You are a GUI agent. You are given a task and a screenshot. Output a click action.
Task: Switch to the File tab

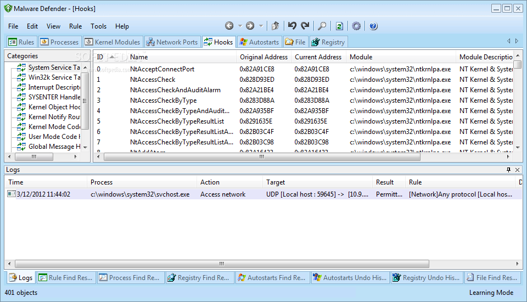[295, 42]
